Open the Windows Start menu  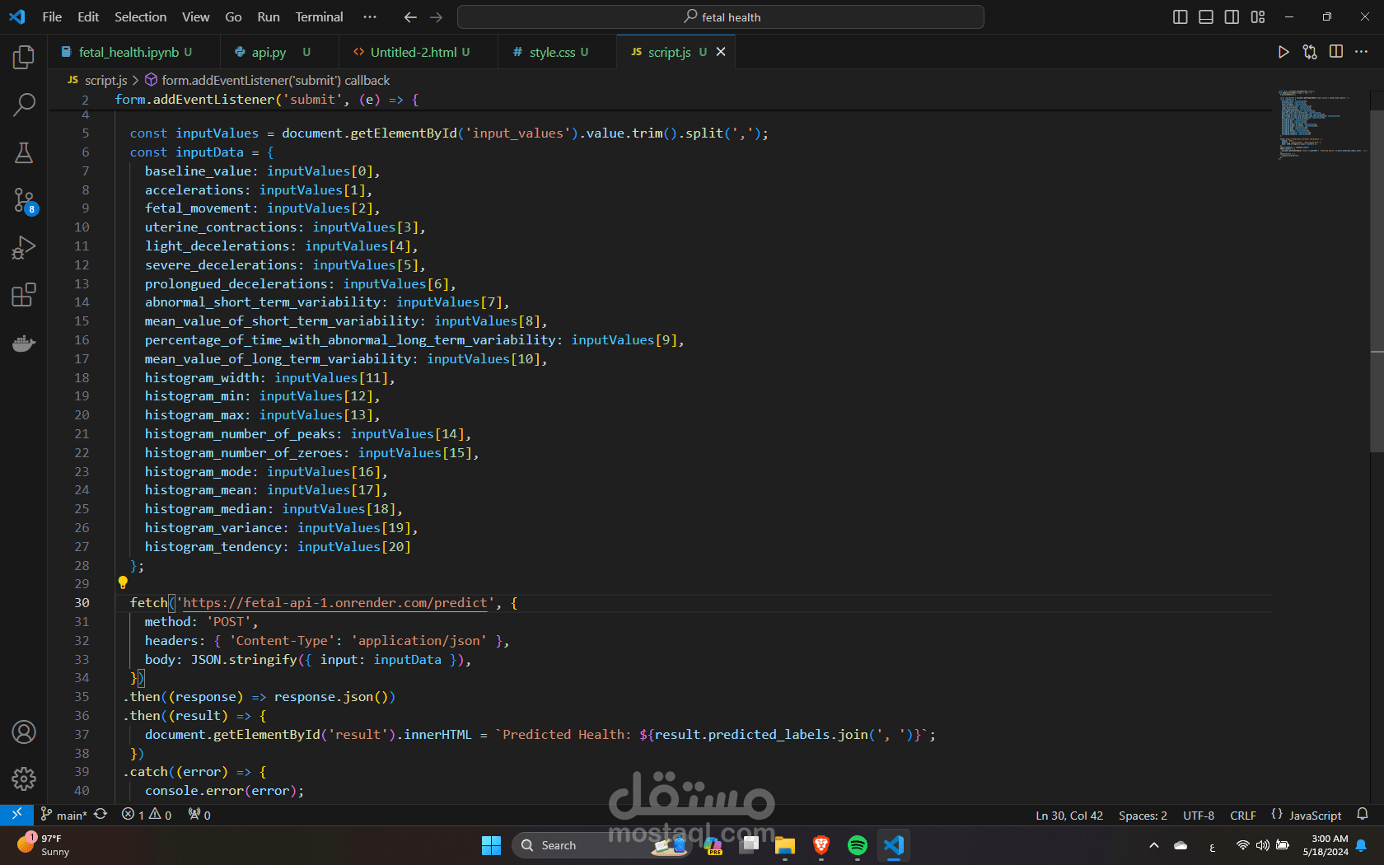(491, 845)
